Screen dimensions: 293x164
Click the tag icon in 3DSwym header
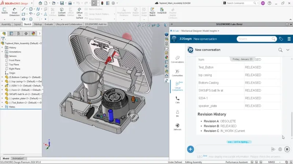coord(281,39)
